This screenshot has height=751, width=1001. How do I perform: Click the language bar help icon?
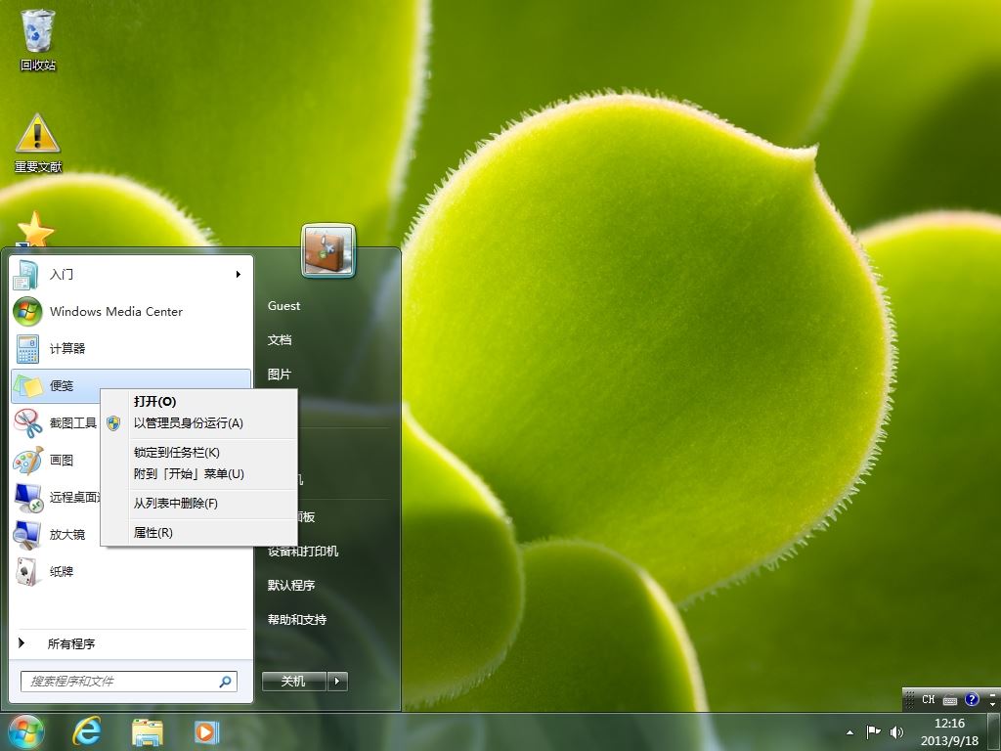(972, 699)
